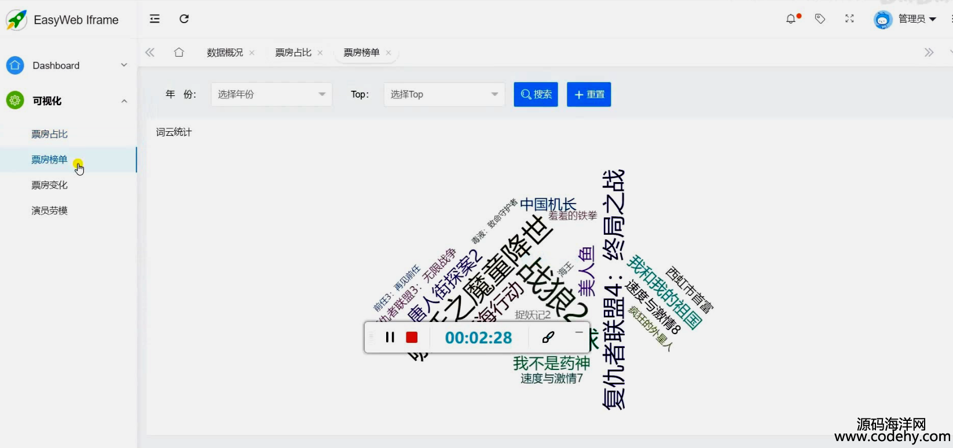Open 票房占比 in the sidebar
The width and height of the screenshot is (953, 448).
point(50,134)
